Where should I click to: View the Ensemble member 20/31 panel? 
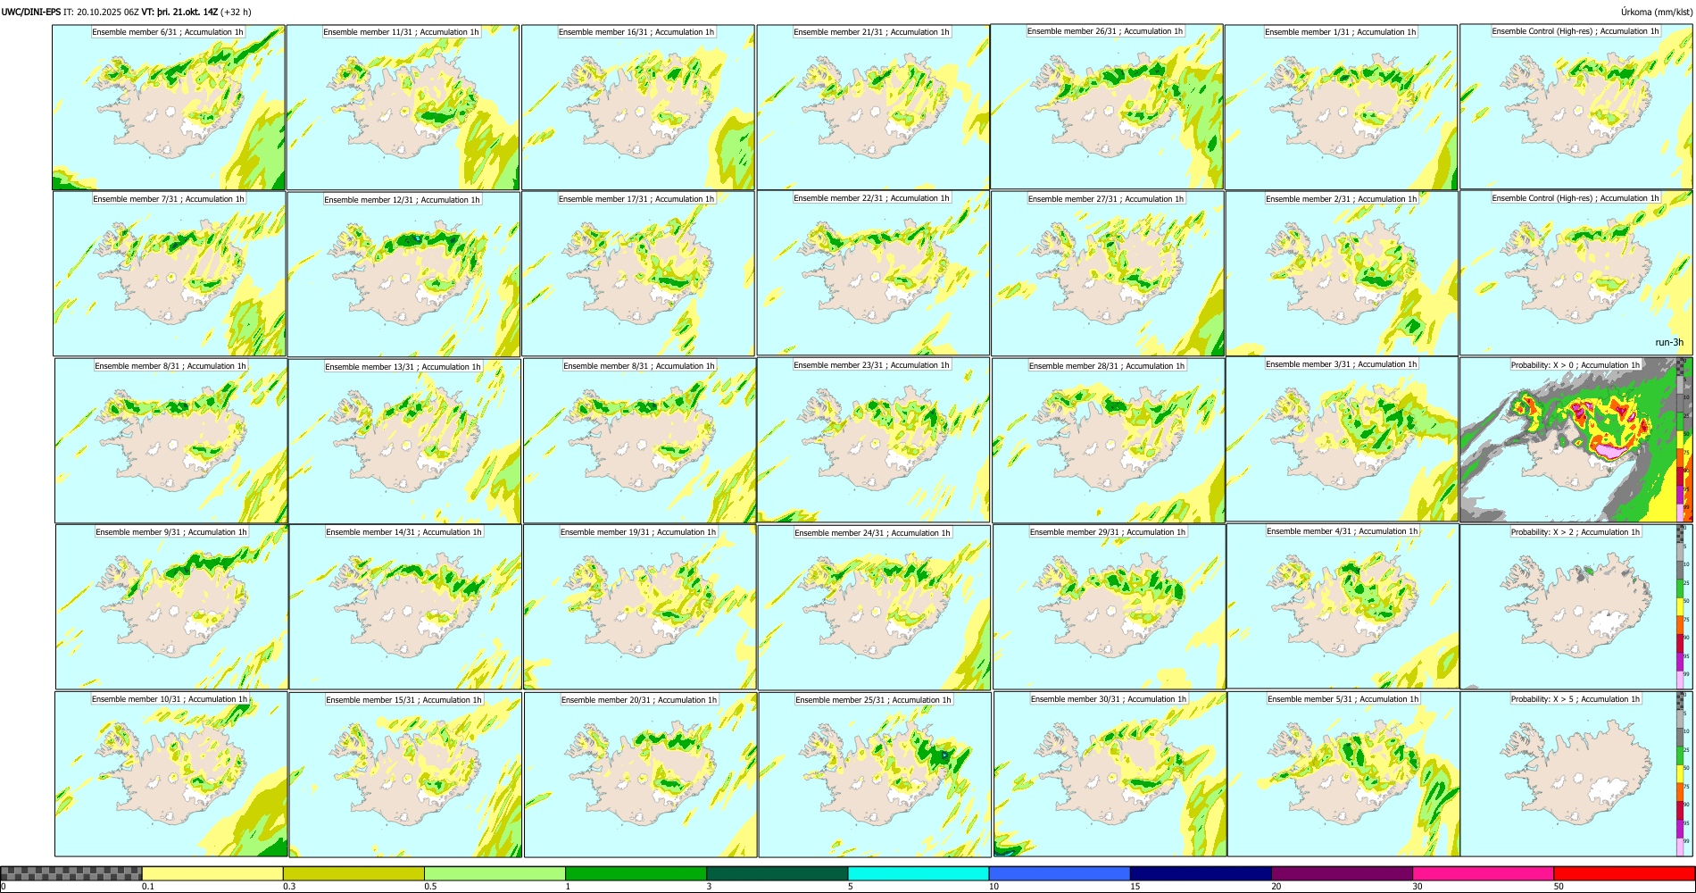pos(640,775)
